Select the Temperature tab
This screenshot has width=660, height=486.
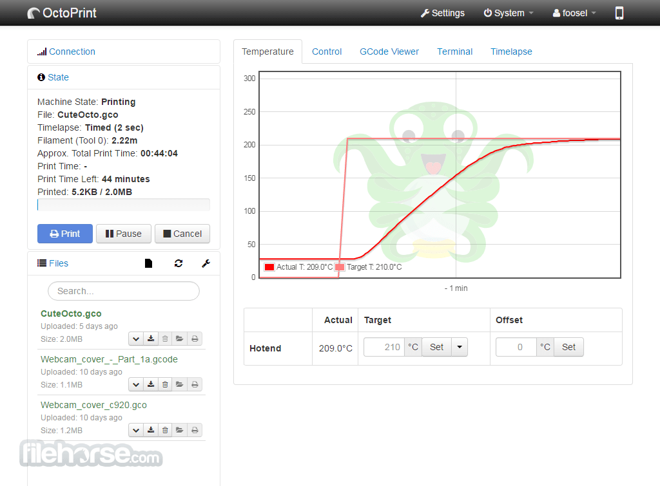tap(267, 51)
